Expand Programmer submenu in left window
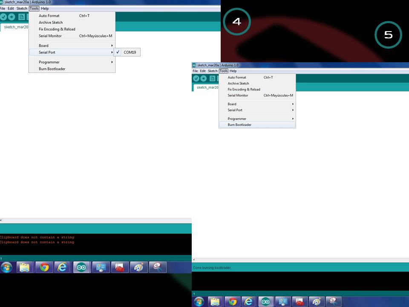The image size is (409, 307). pyautogui.click(x=72, y=62)
